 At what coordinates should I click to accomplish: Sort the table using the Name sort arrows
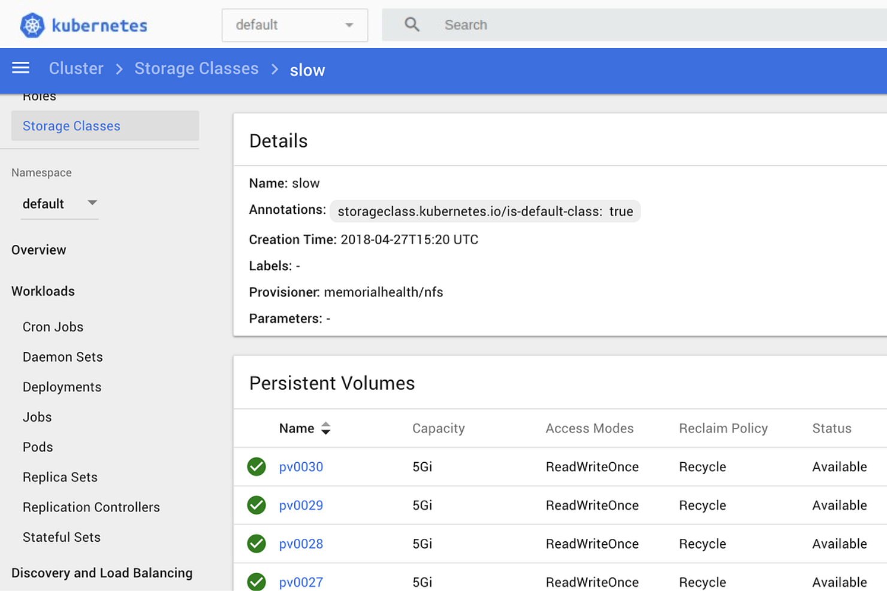tap(325, 428)
